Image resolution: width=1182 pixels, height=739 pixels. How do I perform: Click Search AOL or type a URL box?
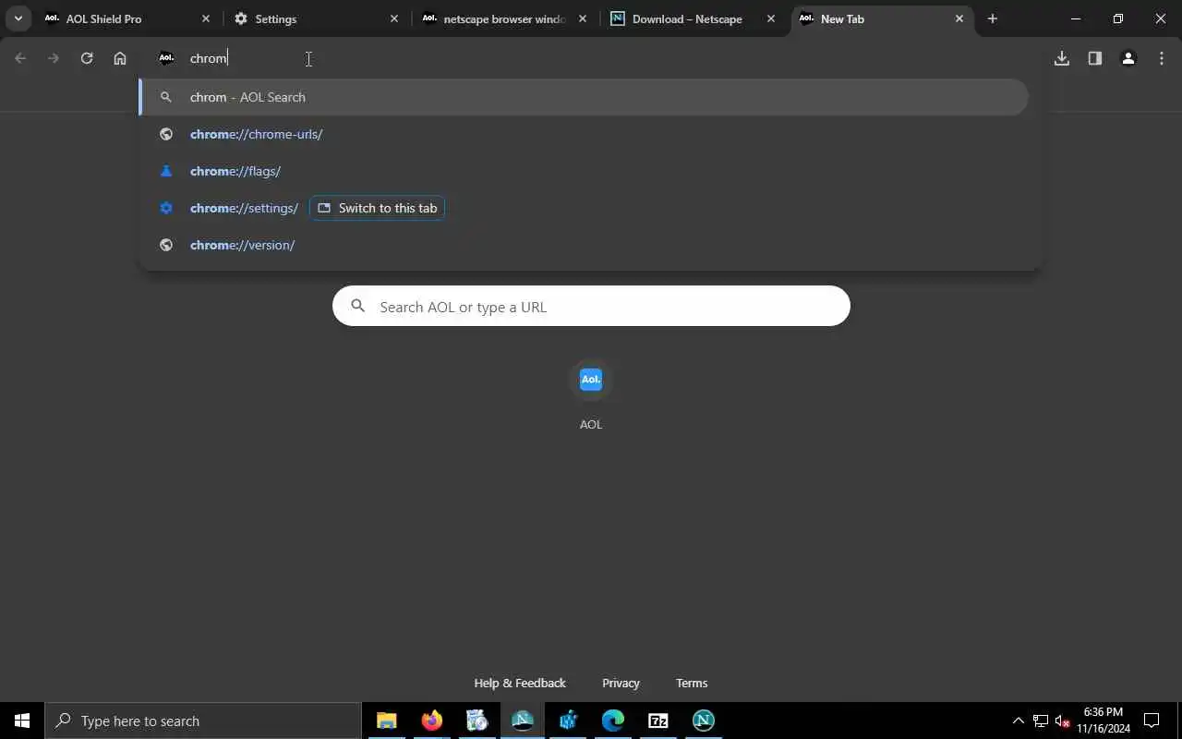coord(591,306)
